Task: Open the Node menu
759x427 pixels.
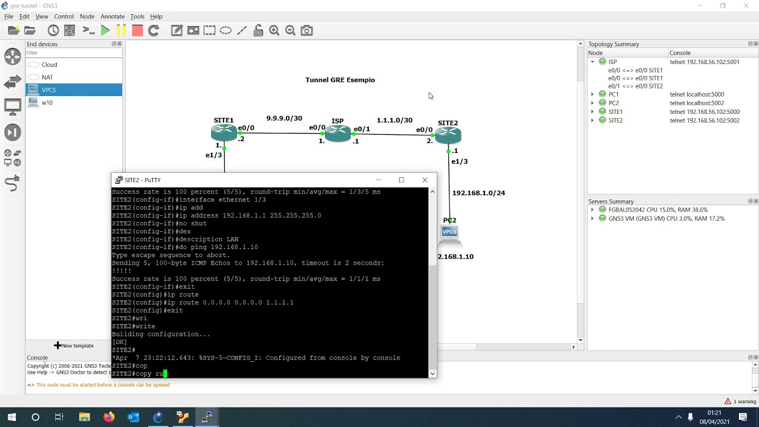Action: click(x=87, y=17)
